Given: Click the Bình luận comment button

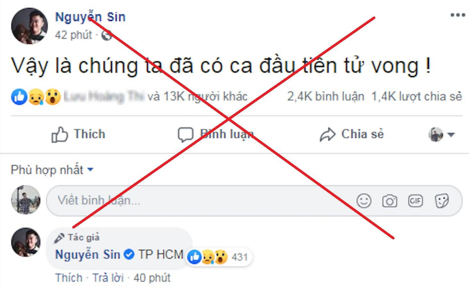Looking at the screenshot, I should [215, 135].
